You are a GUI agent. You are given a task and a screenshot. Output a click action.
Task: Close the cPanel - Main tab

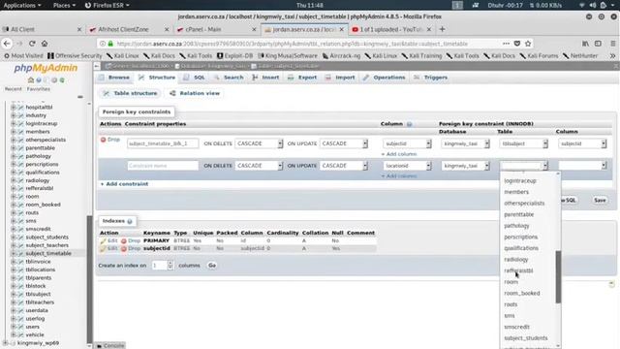254,29
